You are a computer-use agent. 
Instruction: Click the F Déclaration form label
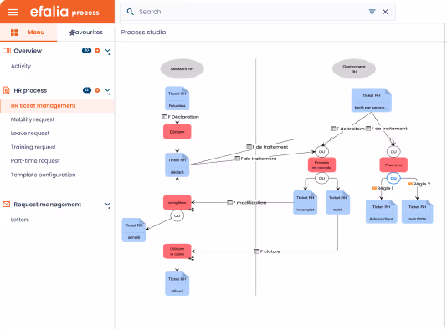tap(181, 117)
